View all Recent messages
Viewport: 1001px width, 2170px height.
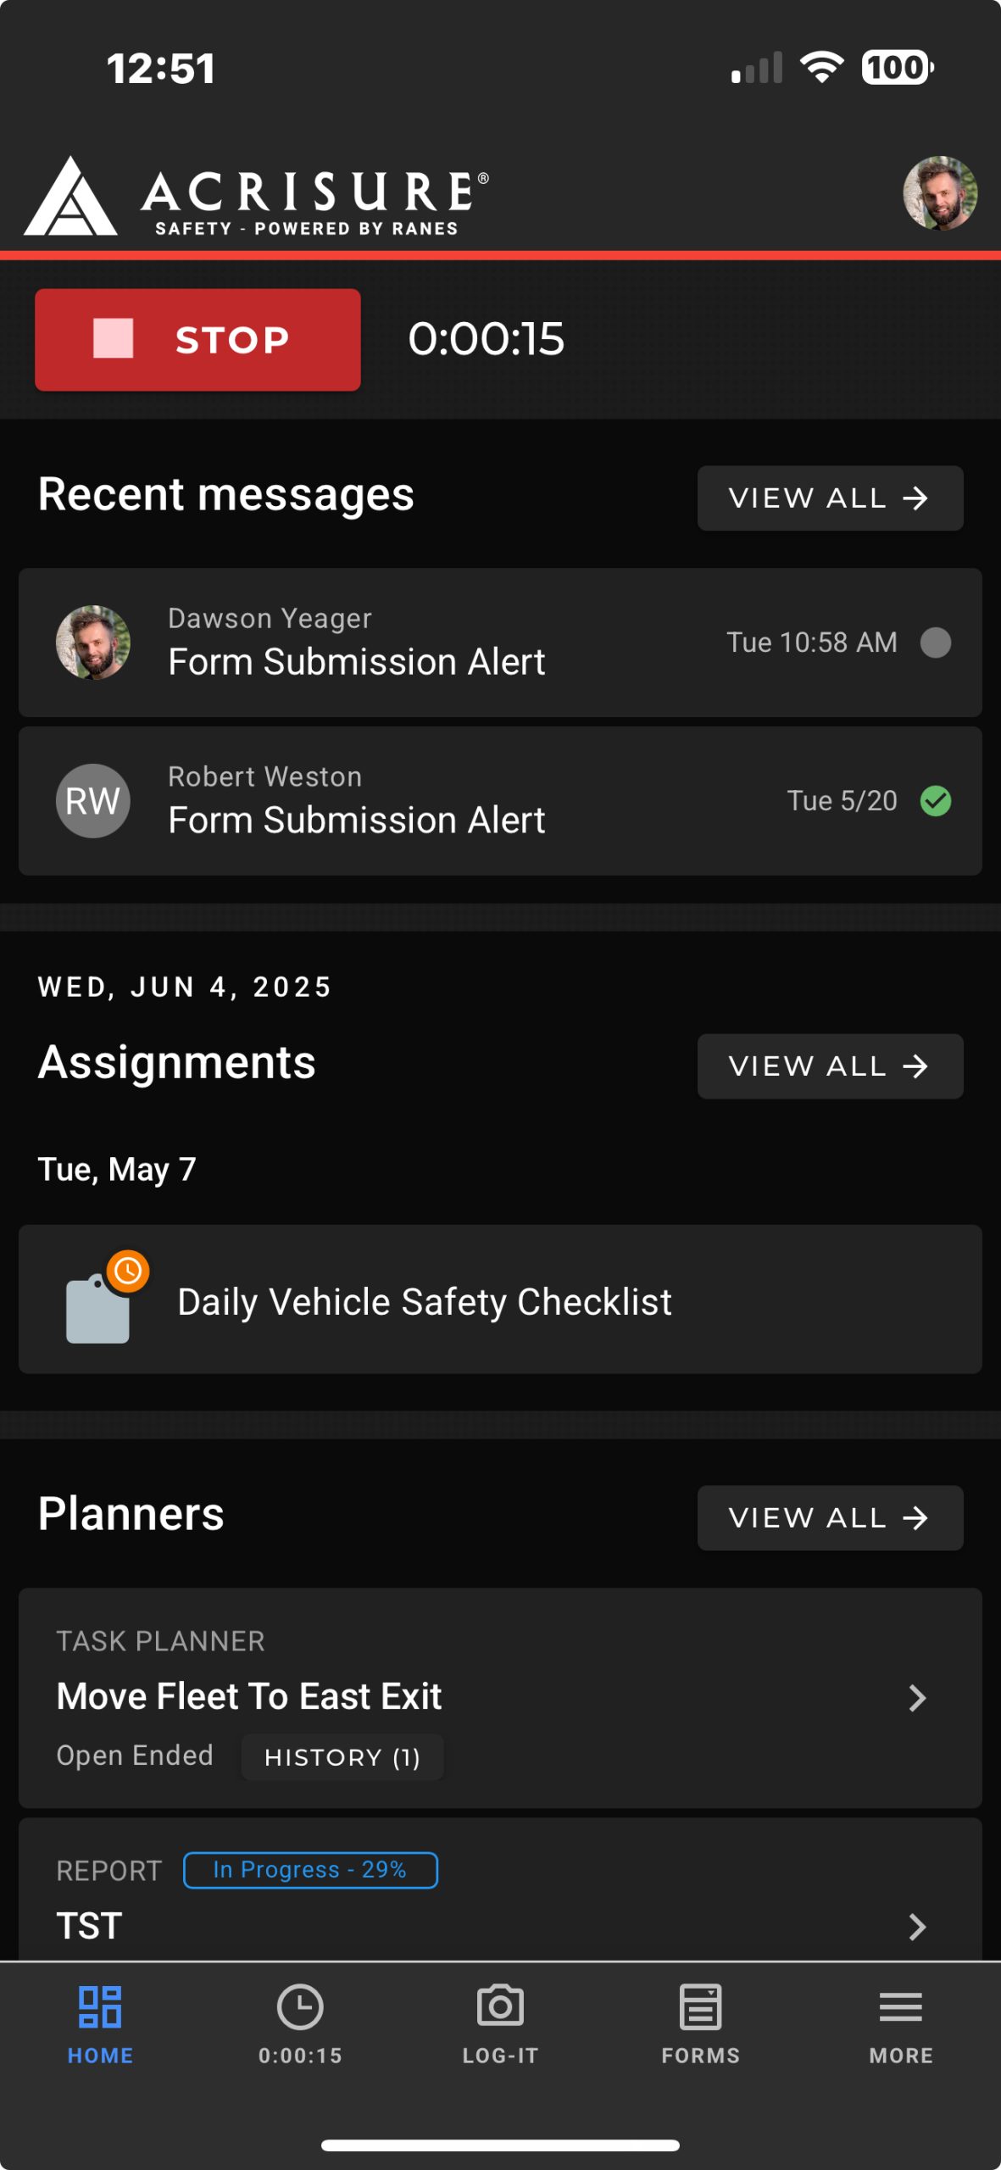pyautogui.click(x=830, y=498)
